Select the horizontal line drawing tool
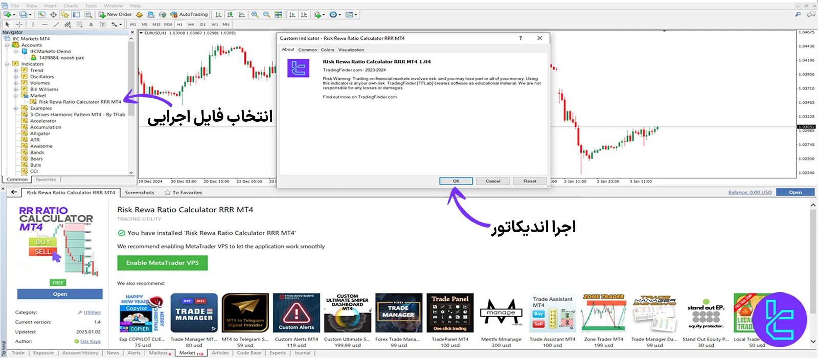The height and width of the screenshot is (358, 818). point(44,24)
